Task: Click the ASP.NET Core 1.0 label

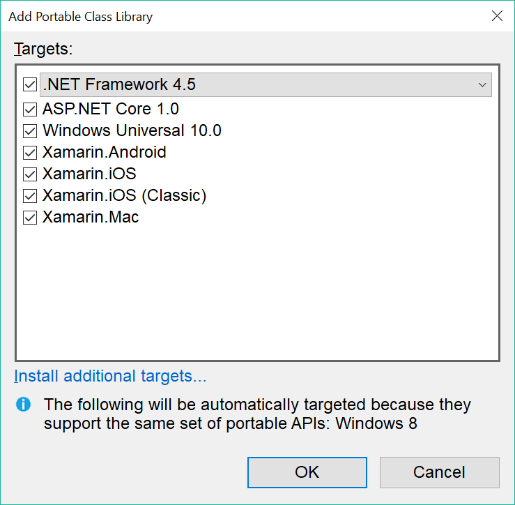Action: click(x=111, y=109)
